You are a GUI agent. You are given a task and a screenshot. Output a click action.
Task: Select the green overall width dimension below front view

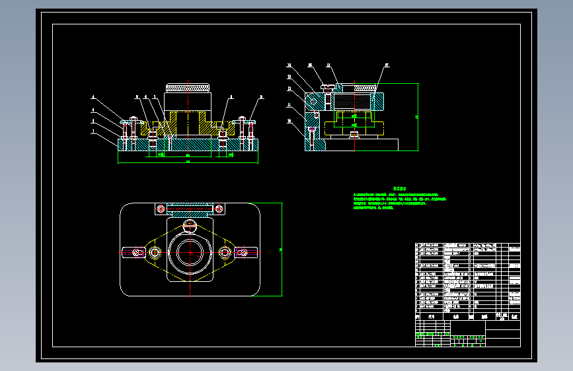[x=188, y=162]
